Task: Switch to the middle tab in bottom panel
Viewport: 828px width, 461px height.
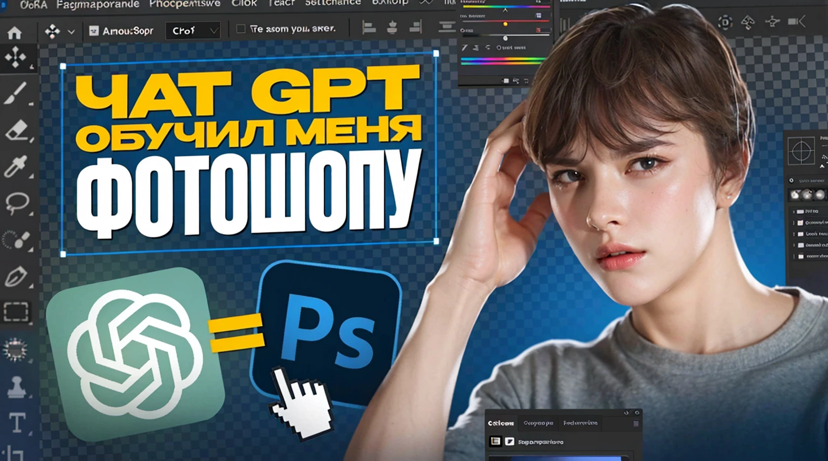Action: coord(538,423)
